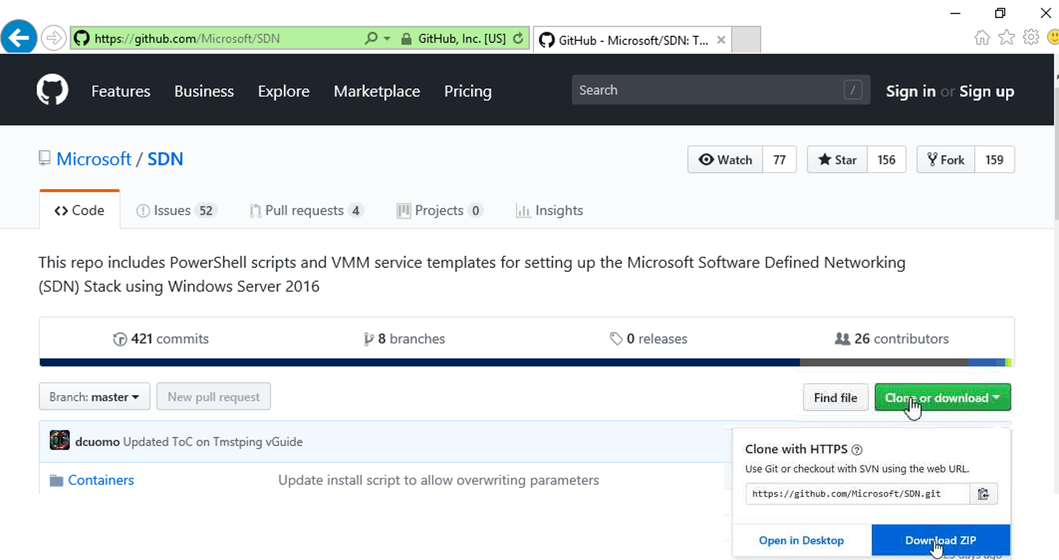Click the repository language breakdown bar
This screenshot has height=560, width=1059.
click(x=527, y=363)
